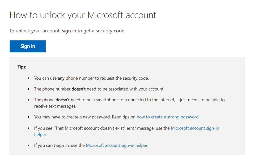Screen dimensions: 259x164
Task: Click bold 'doesn't' in the associated-with-account tip
Action: (78, 89)
